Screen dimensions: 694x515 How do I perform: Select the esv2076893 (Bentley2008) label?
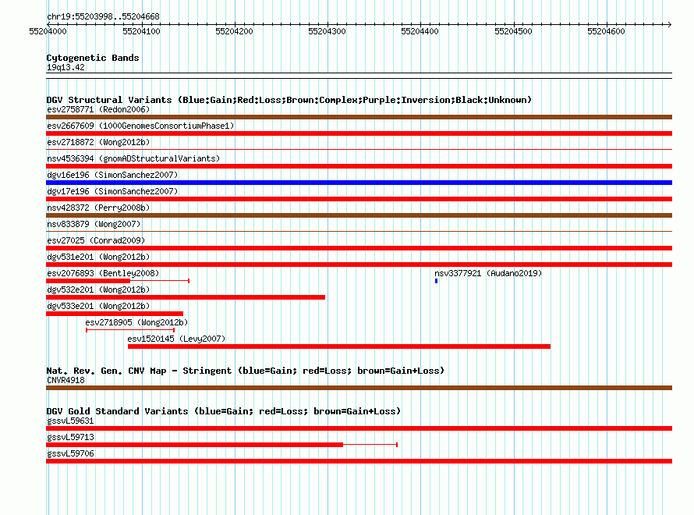point(103,273)
